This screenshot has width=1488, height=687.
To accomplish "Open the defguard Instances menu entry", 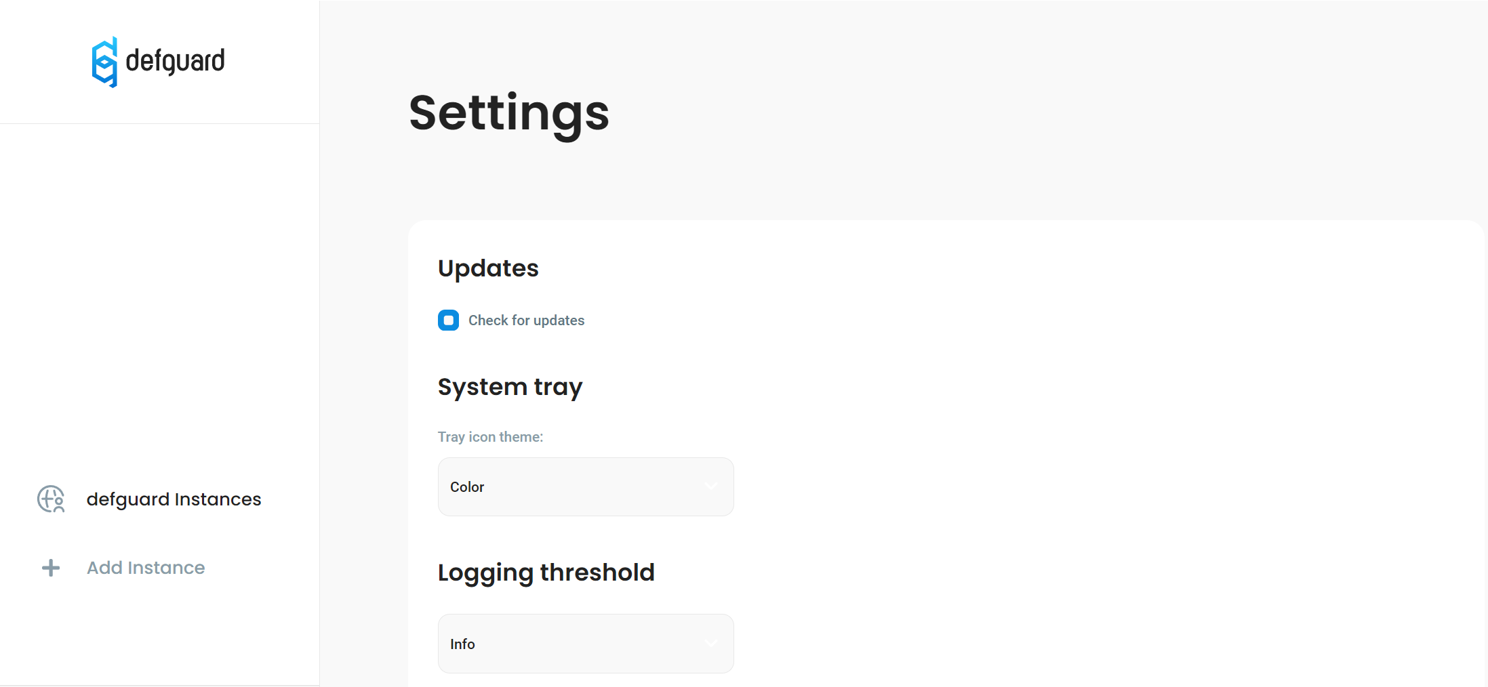I will coord(174,499).
